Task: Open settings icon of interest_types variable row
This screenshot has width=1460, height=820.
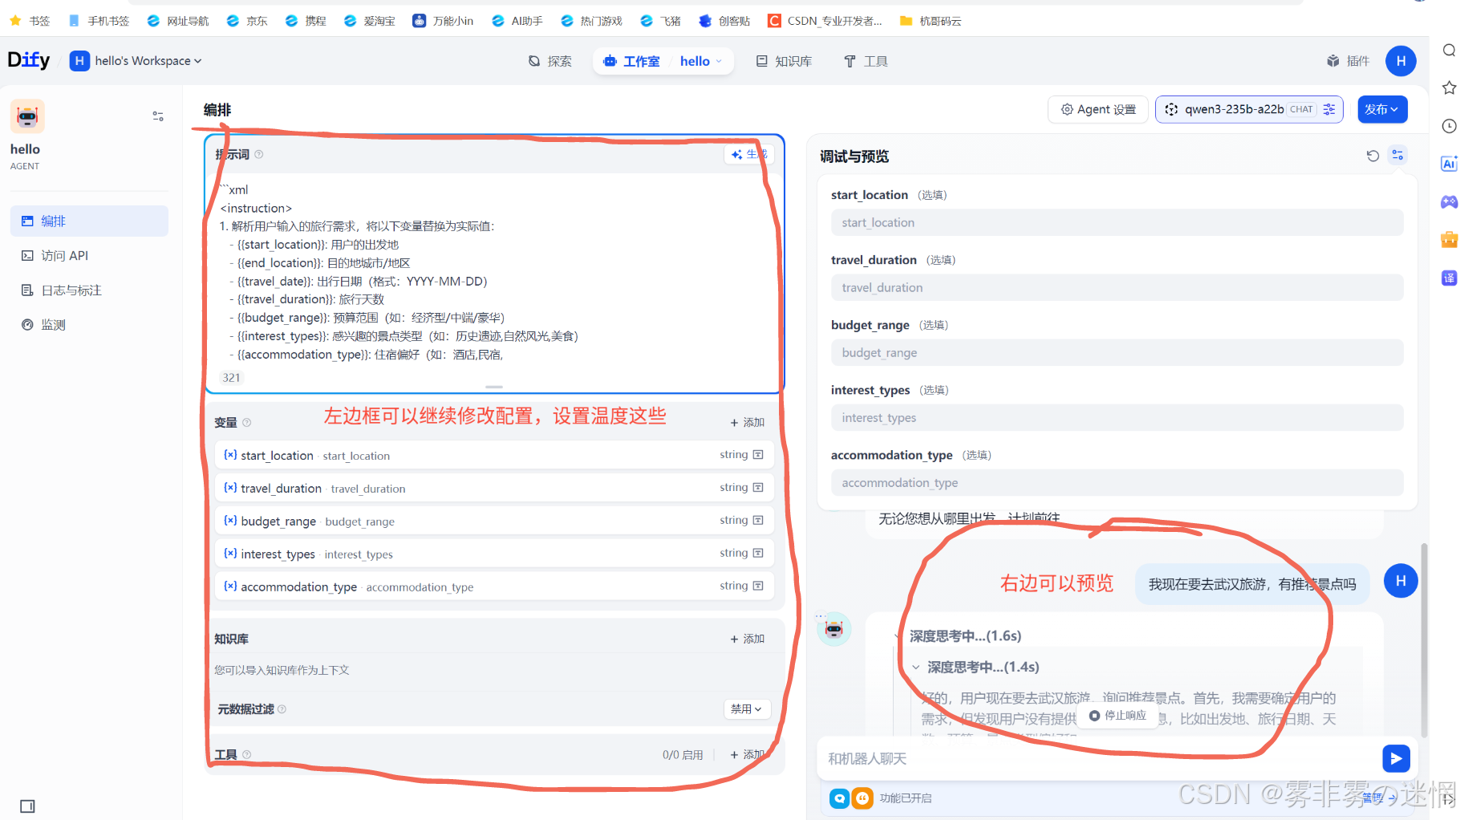Action: 758,554
